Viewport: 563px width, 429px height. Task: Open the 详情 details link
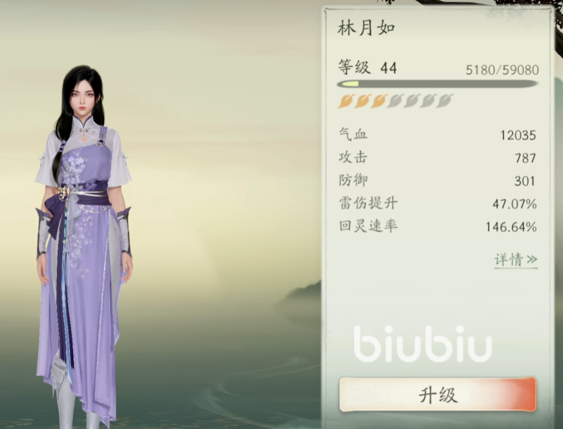pos(516,260)
